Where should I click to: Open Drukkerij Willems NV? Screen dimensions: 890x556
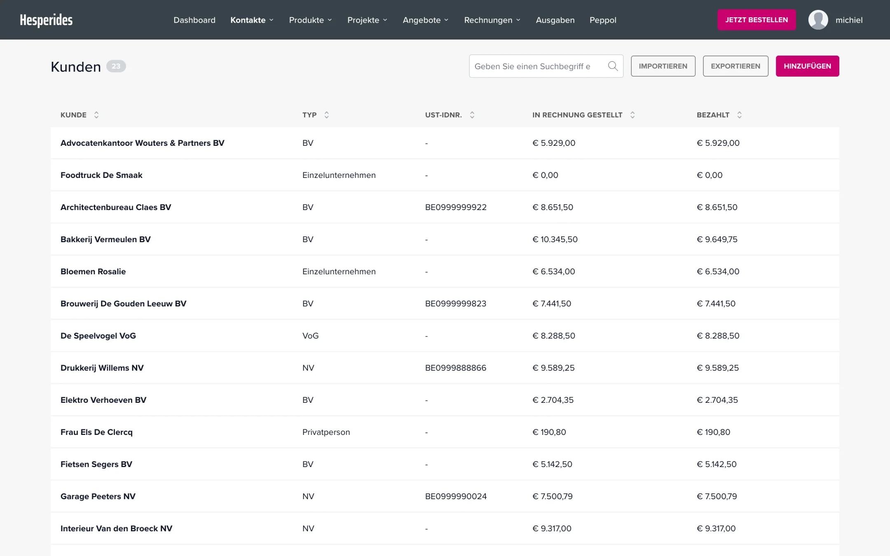click(102, 368)
